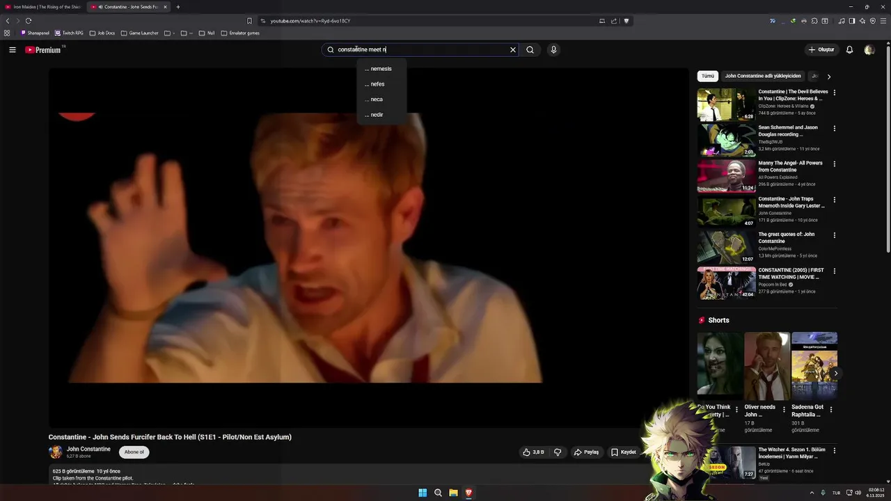Open Brave Shields lion icon

tap(626, 21)
